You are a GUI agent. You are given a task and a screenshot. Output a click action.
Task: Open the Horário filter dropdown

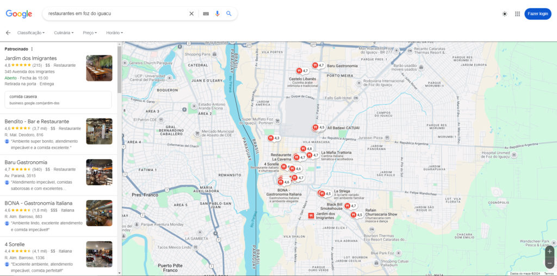click(114, 33)
